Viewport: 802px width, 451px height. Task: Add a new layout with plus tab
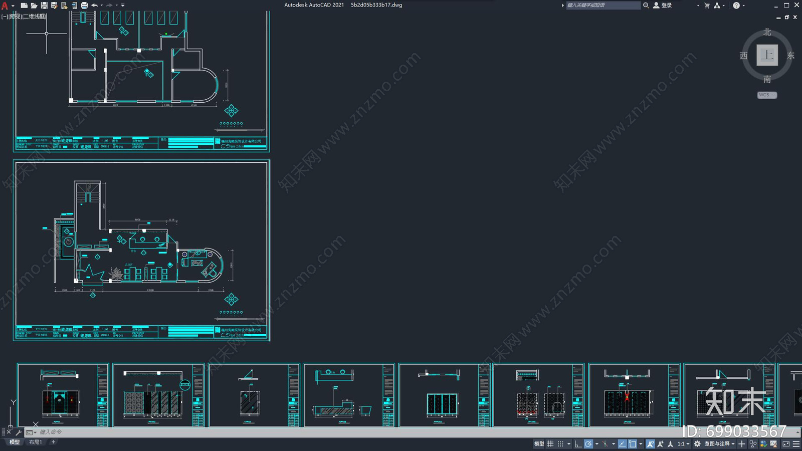[x=53, y=442]
